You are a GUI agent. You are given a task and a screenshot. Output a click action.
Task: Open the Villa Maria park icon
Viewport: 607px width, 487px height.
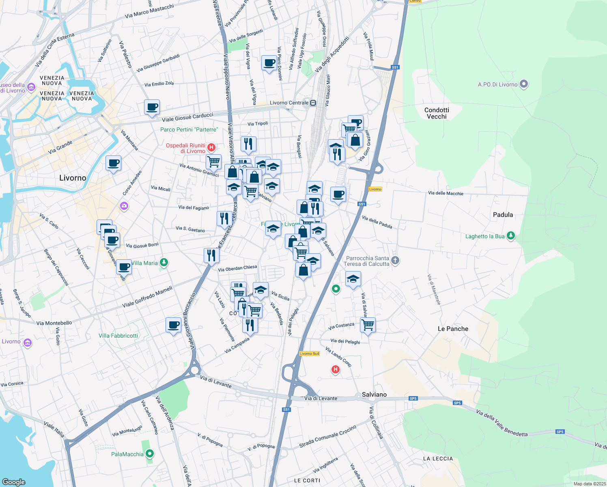tap(164, 263)
